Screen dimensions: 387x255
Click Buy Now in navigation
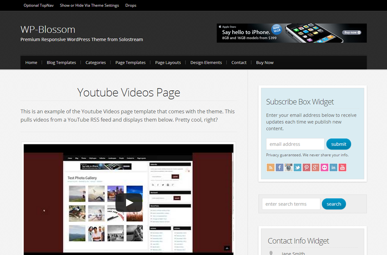click(x=265, y=62)
